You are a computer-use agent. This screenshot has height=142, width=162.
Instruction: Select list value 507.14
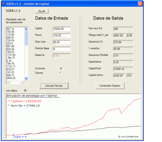click(x=10, y=29)
